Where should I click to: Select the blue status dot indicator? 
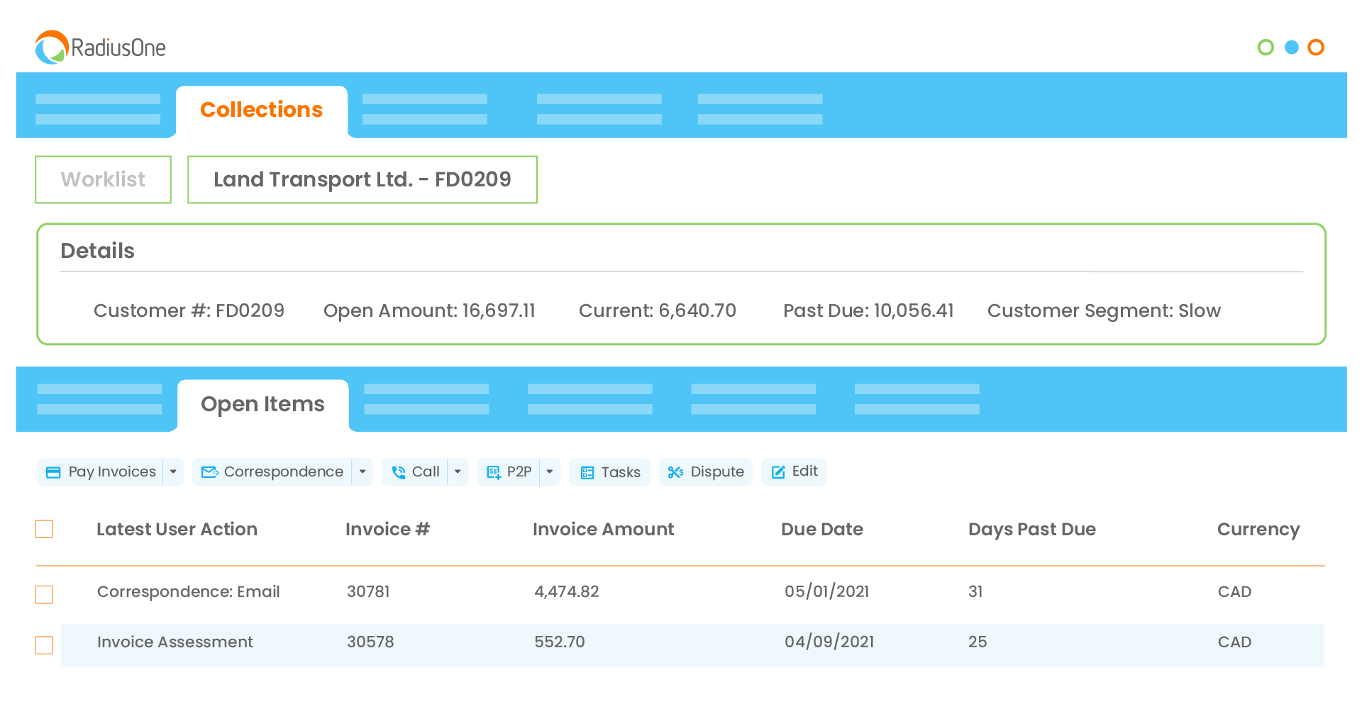(x=1291, y=48)
